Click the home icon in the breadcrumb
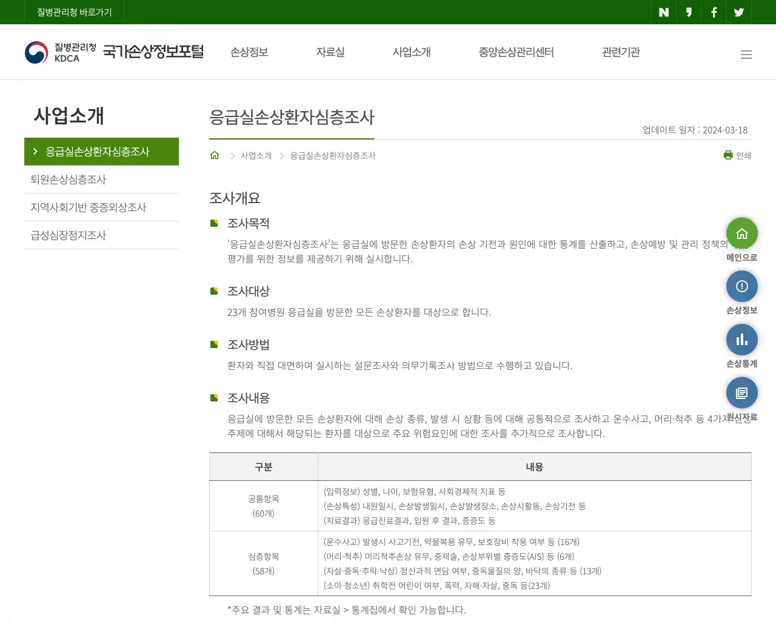 point(215,155)
